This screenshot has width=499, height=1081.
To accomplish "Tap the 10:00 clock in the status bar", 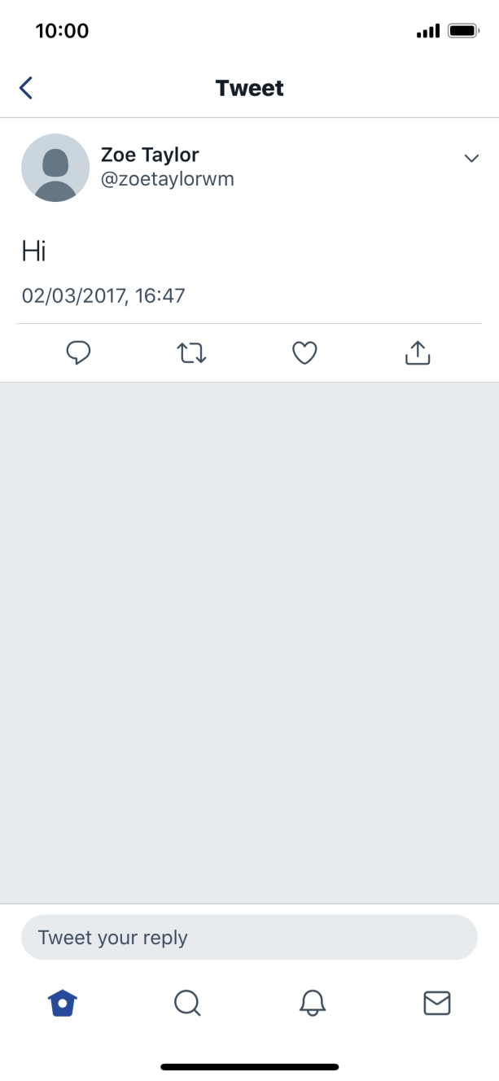I will click(x=62, y=31).
